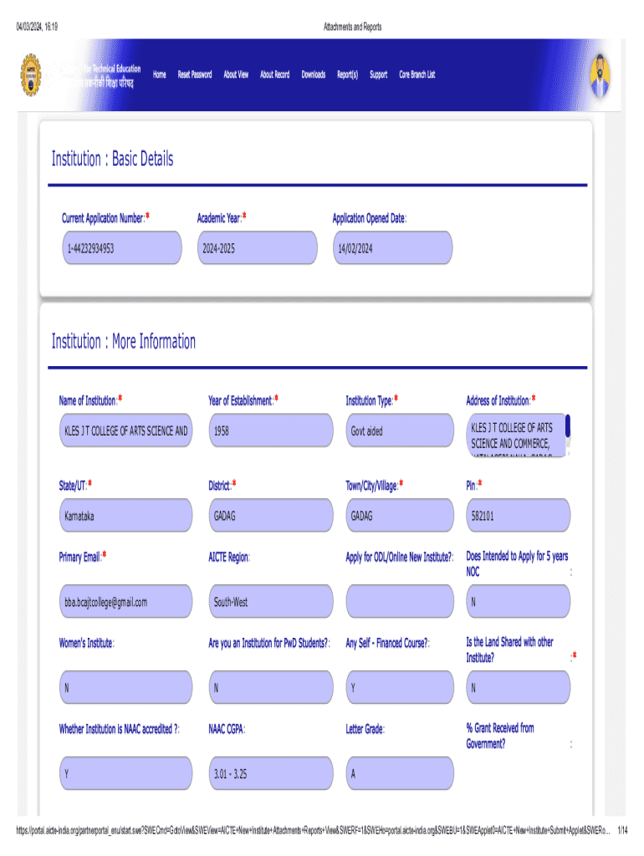Screen dimensions: 644x856
Task: Open the user profile avatar
Action: (x=600, y=74)
